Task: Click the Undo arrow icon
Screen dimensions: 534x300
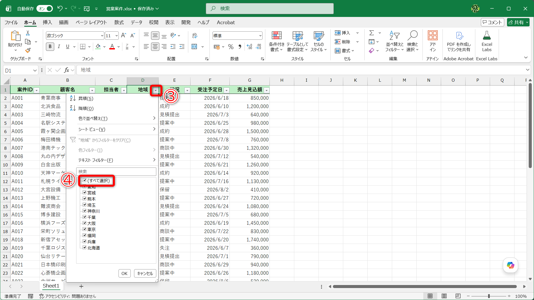Action: (60, 9)
